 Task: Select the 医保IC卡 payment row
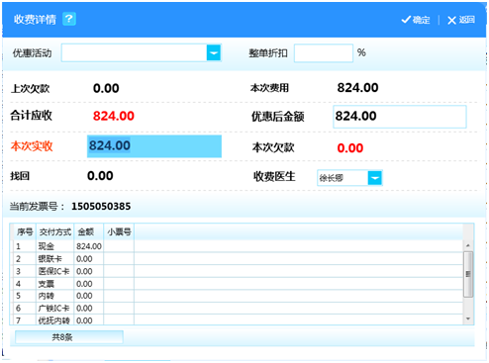(x=238, y=271)
